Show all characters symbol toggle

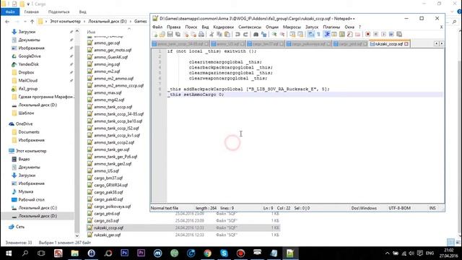[x=318, y=35]
